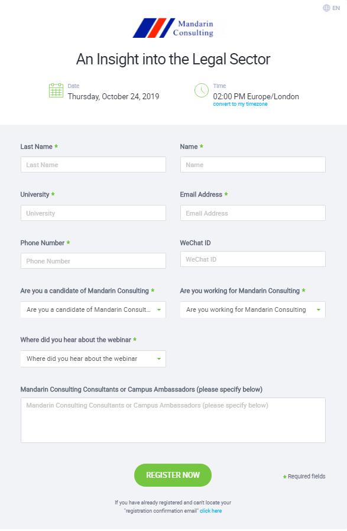The width and height of the screenshot is (347, 531).
Task: Expand the where did you hear dropdown
Action: 93,359
